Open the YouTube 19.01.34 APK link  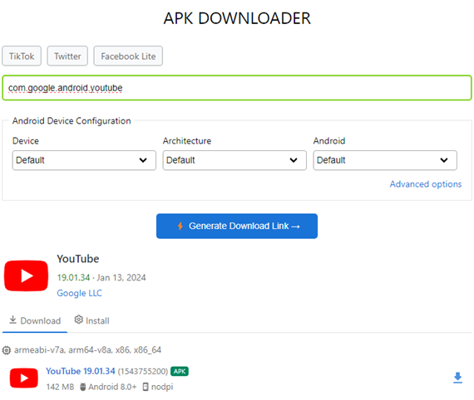[81, 371]
